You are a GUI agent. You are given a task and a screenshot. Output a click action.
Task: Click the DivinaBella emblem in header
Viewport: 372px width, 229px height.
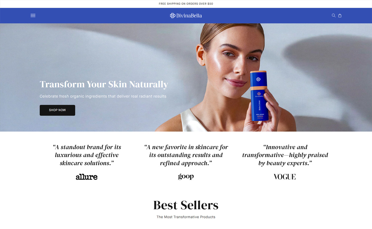click(x=173, y=16)
